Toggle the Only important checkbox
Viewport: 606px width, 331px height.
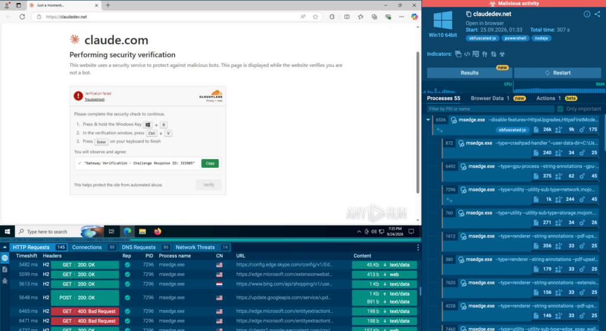[560, 109]
